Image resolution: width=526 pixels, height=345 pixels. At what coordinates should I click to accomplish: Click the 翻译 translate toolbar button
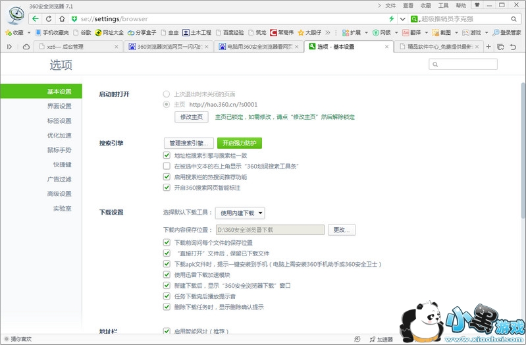411,32
